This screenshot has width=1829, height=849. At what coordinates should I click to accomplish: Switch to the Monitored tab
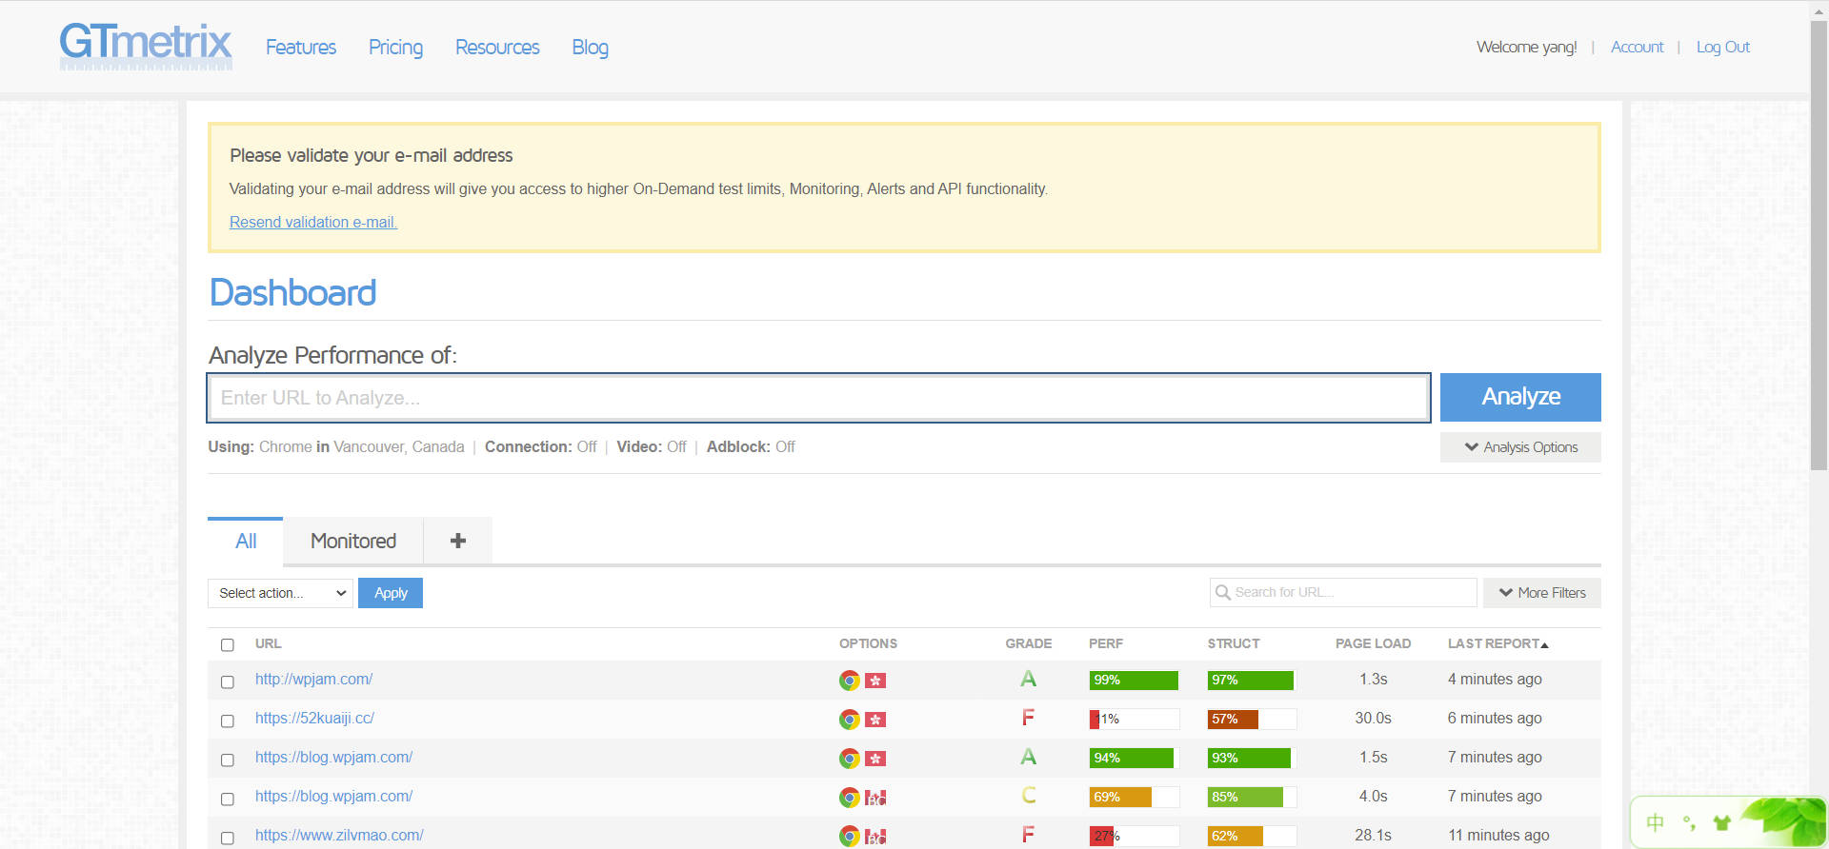pyautogui.click(x=353, y=541)
